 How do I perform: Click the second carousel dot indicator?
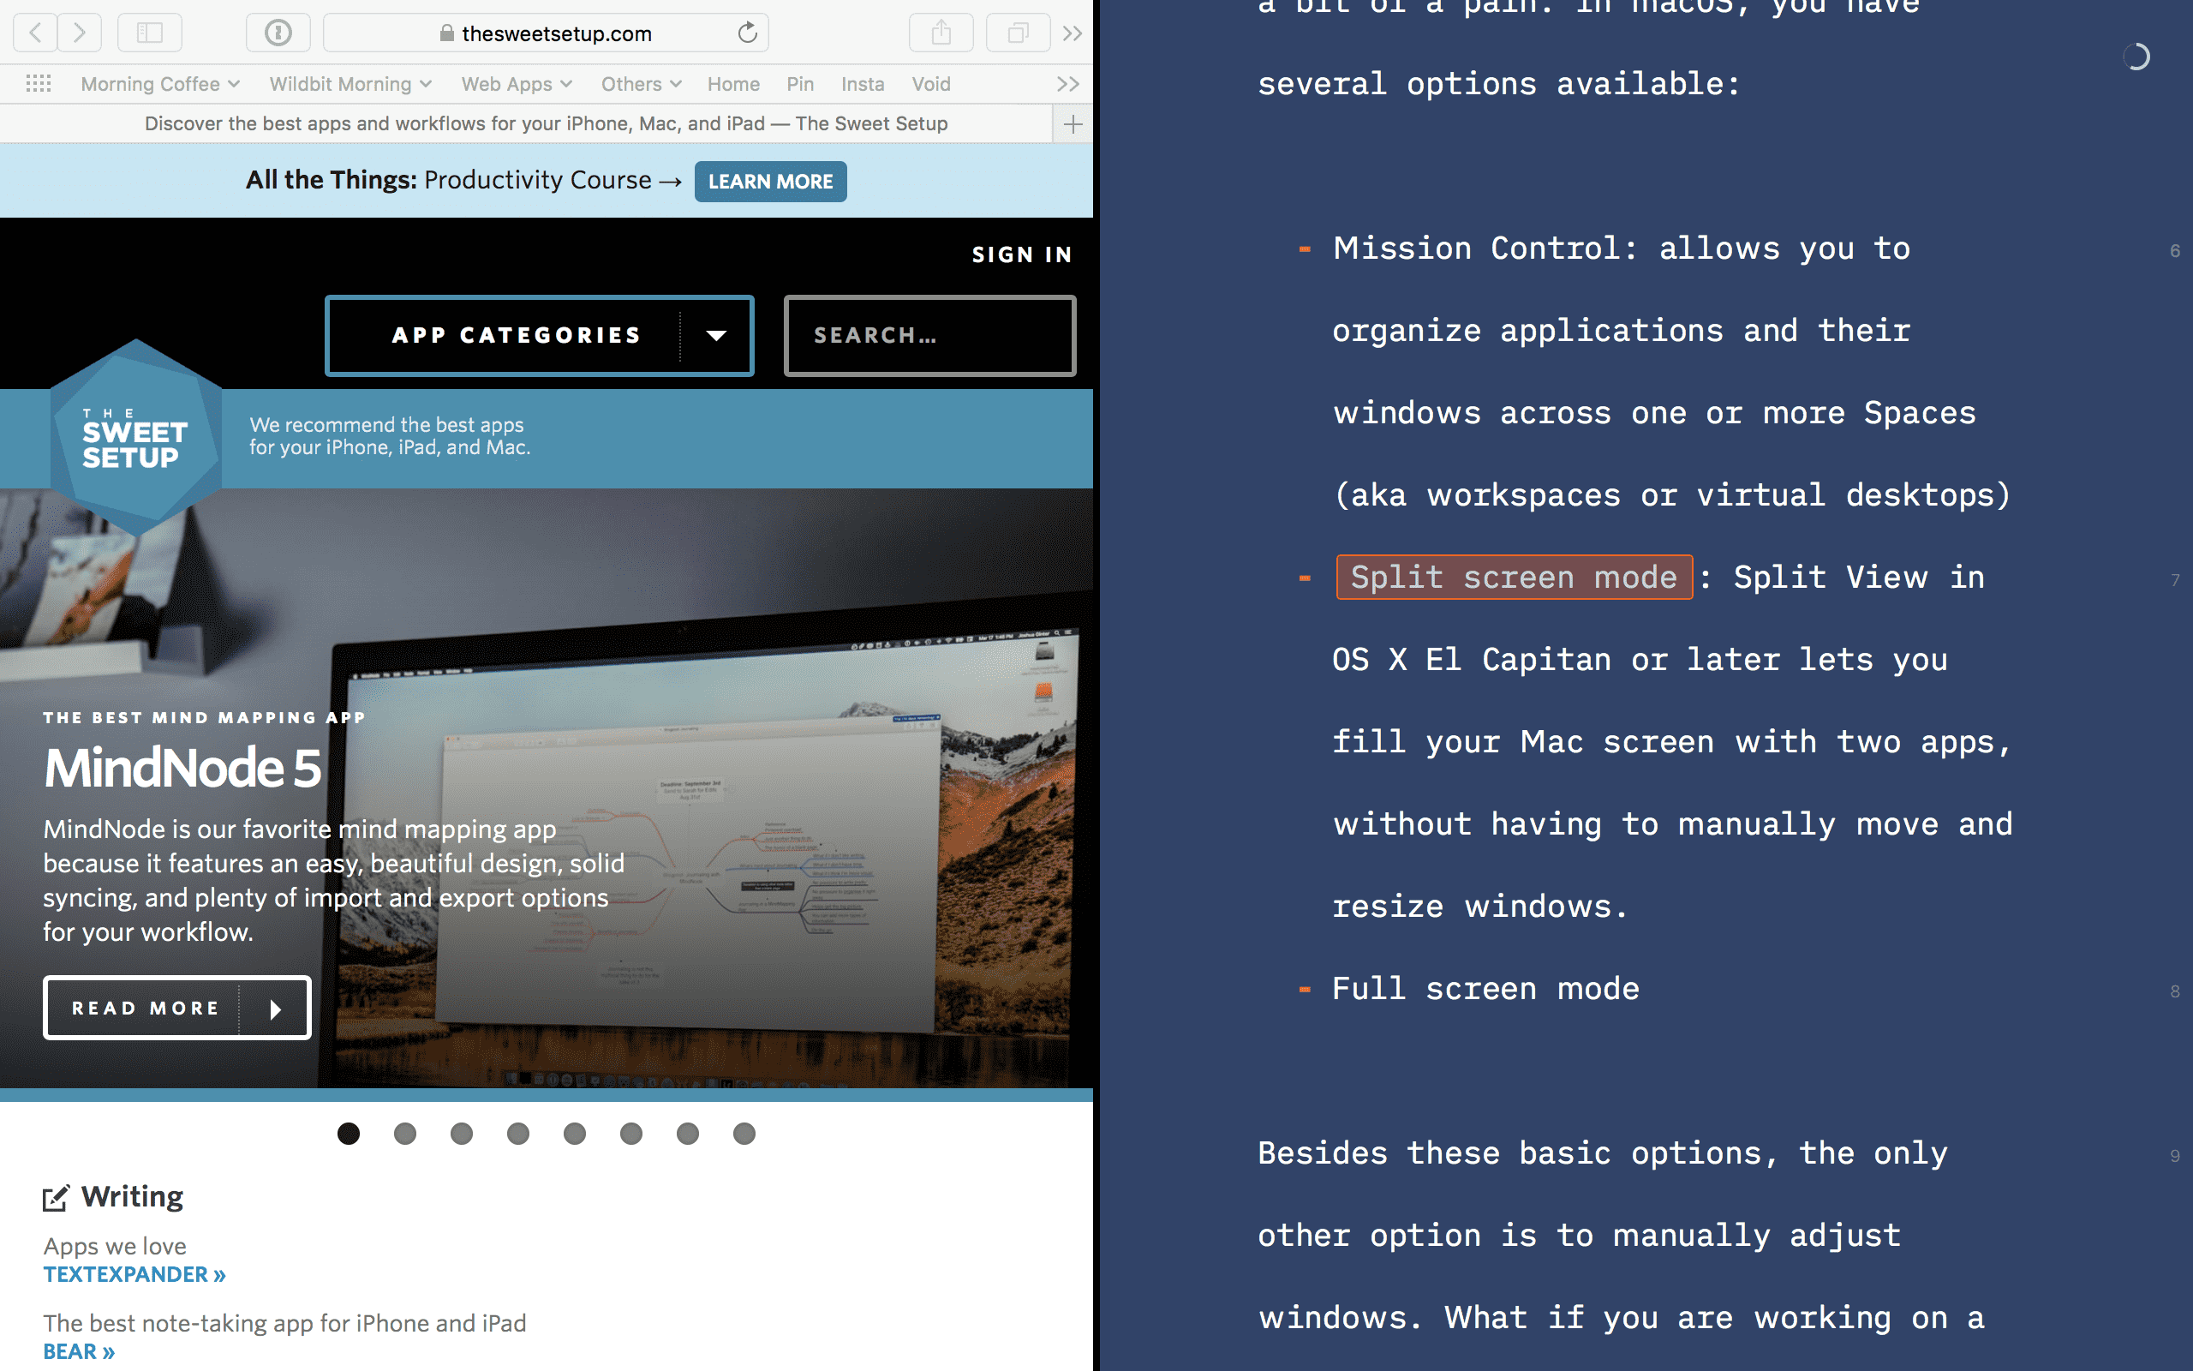tap(404, 1133)
